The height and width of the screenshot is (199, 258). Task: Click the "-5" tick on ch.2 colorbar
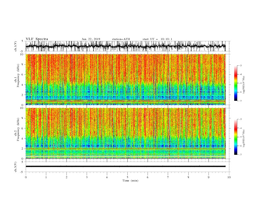tap(240, 137)
